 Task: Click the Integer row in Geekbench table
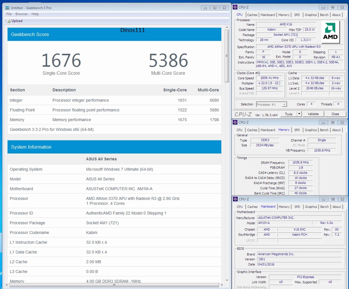(x=114, y=100)
